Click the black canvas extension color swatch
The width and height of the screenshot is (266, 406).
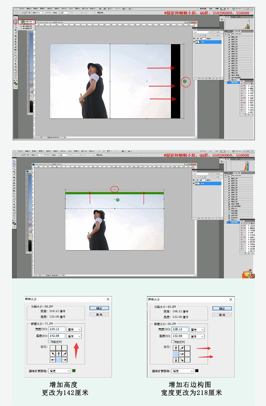tap(197, 371)
